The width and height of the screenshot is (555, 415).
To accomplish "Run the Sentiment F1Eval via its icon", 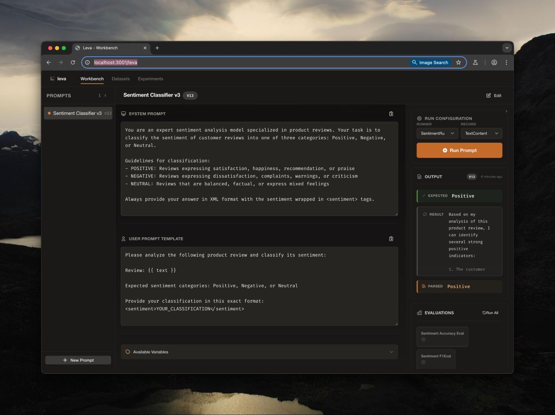I will click(x=423, y=362).
